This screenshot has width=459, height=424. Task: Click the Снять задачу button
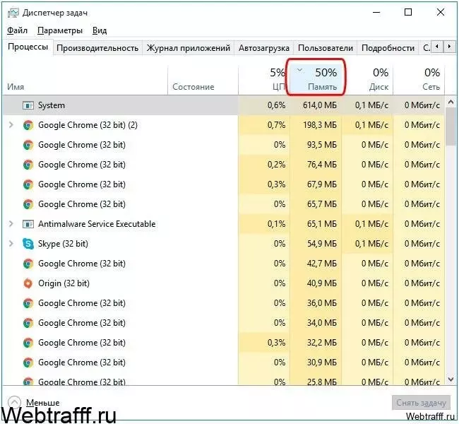[421, 403]
